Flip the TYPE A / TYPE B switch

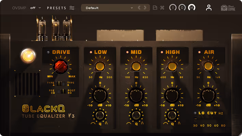pyautogui.click(x=61, y=84)
